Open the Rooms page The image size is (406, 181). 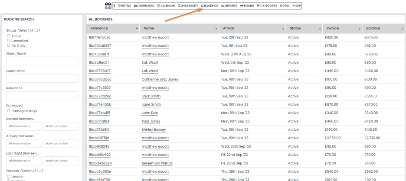point(247,6)
